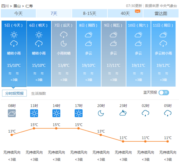The height and width of the screenshot is (168, 179).
Task: Click the 14时 temperature point on chart
Action: pos(56,128)
